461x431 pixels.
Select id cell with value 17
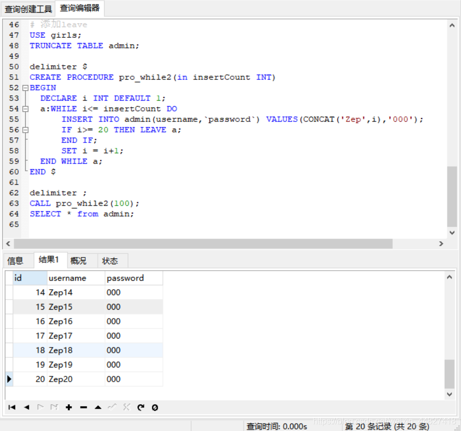point(30,335)
